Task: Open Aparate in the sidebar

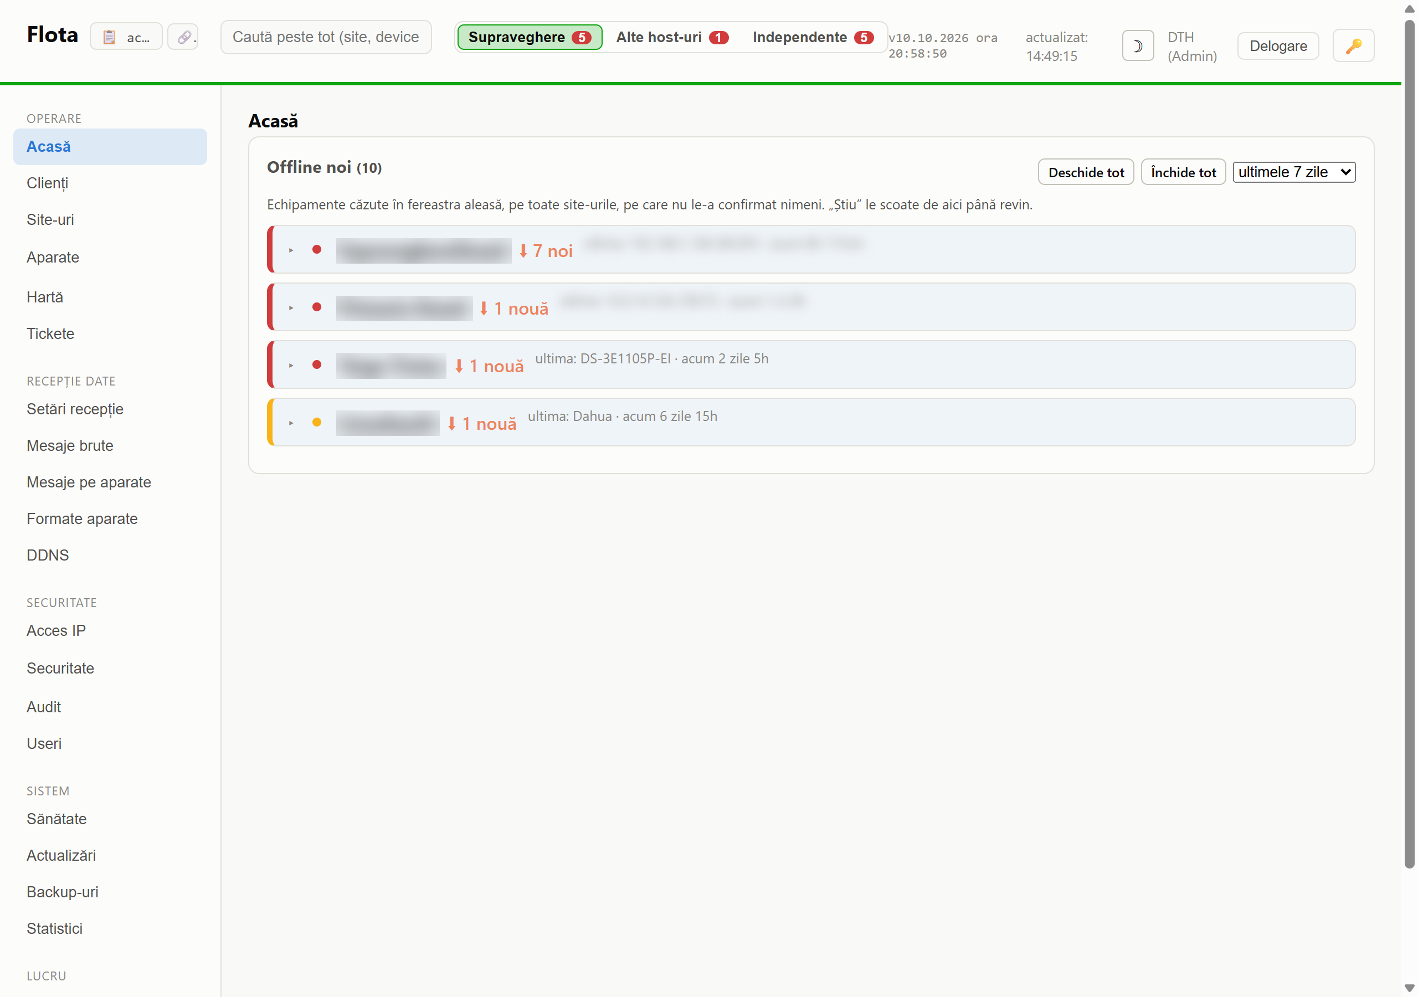Action: [110, 257]
